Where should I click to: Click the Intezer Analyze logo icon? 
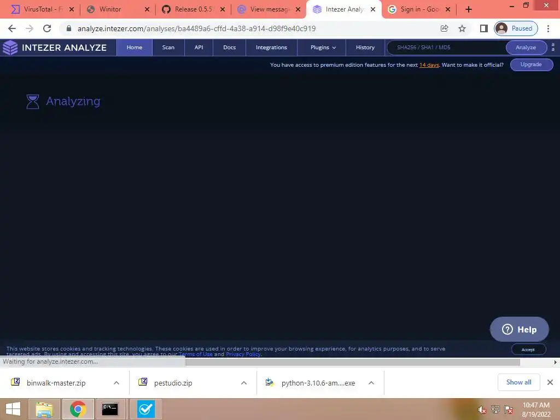click(x=10, y=48)
